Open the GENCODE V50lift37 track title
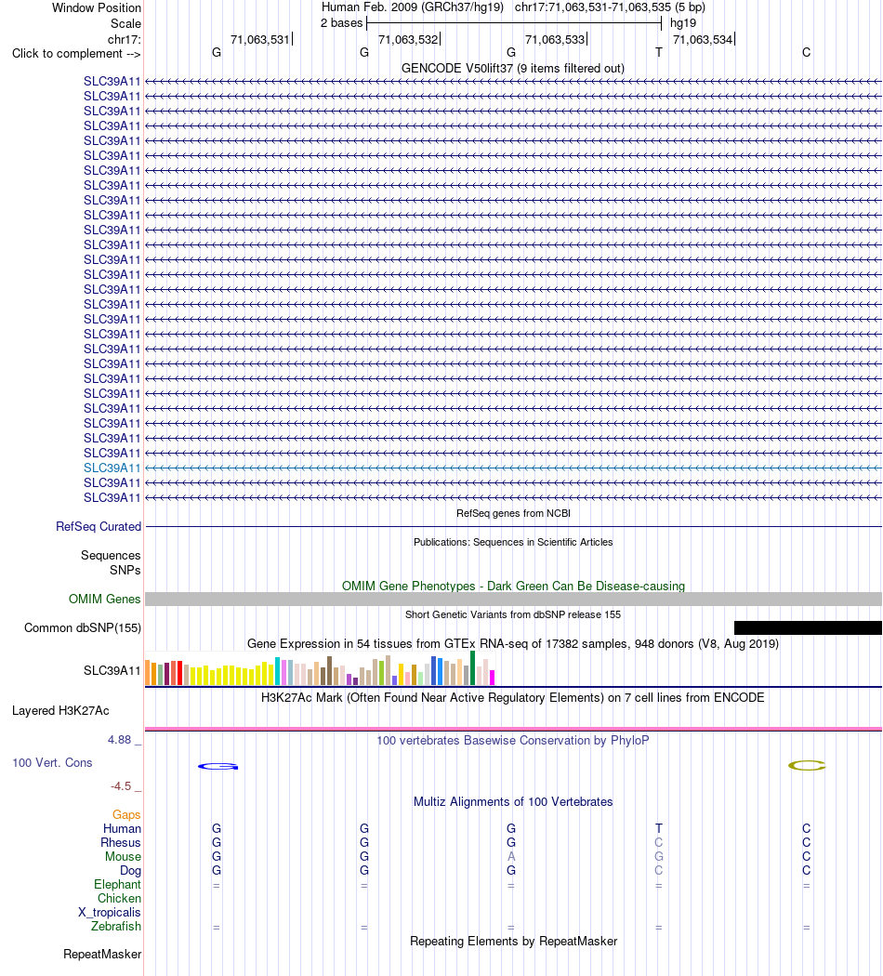883x976 pixels. pyautogui.click(x=513, y=69)
